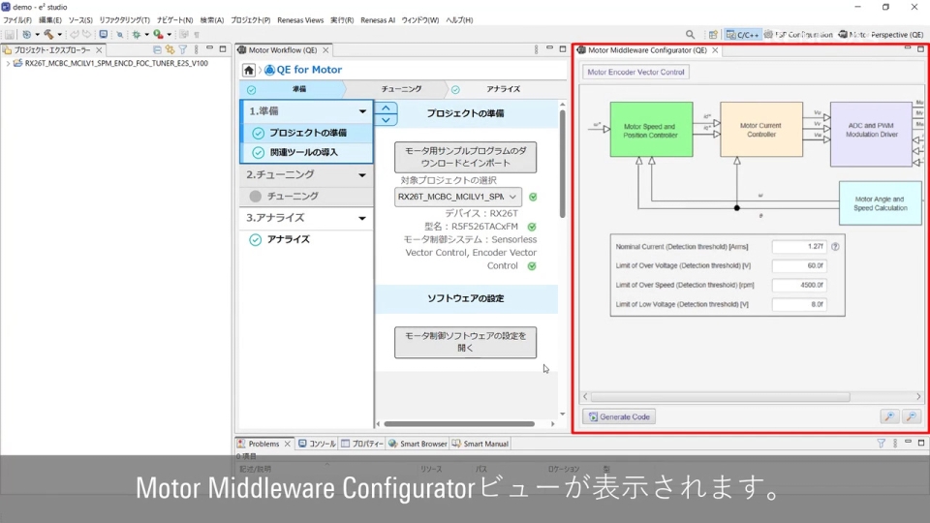Click the help icon beside Nominal Current
Image resolution: width=930 pixels, height=523 pixels.
point(835,246)
